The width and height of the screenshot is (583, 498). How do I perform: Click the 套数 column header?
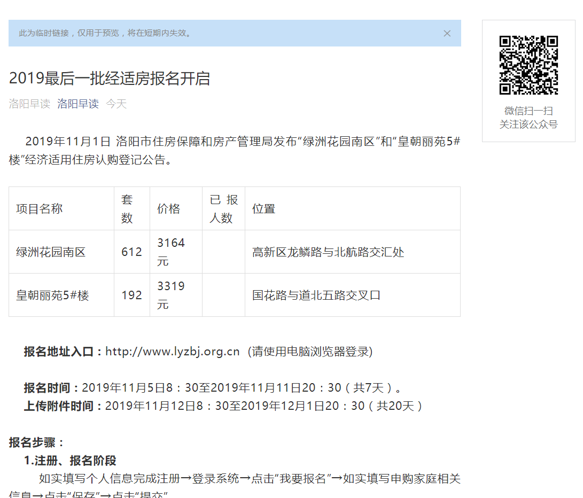[132, 208]
